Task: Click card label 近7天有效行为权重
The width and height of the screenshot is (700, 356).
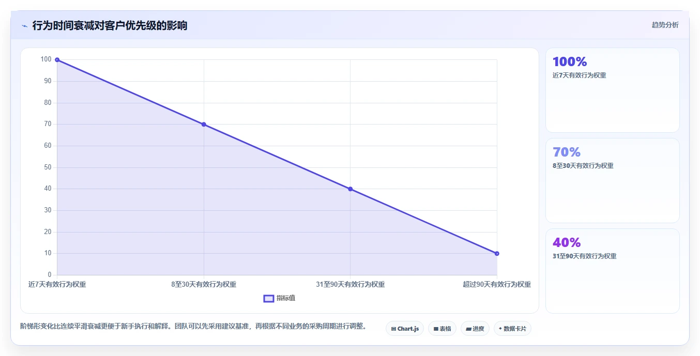Action: (579, 75)
